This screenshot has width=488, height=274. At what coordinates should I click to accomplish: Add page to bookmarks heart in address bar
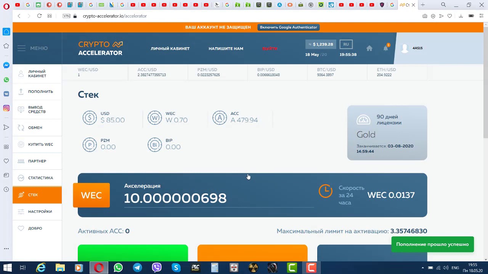click(x=449, y=16)
